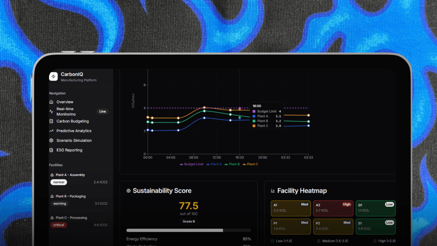
Task: Click the Predictive Analytics trend icon
Action: pyautogui.click(x=51, y=131)
